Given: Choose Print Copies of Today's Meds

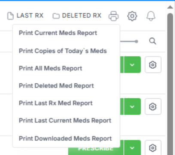Looking at the screenshot, I should (63, 51).
